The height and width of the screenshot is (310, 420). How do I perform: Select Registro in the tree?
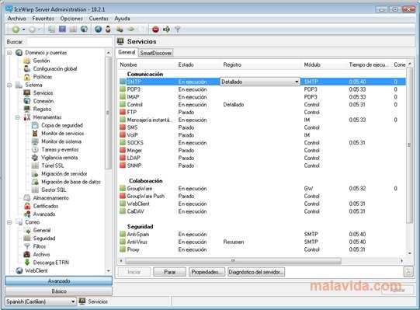(x=43, y=109)
